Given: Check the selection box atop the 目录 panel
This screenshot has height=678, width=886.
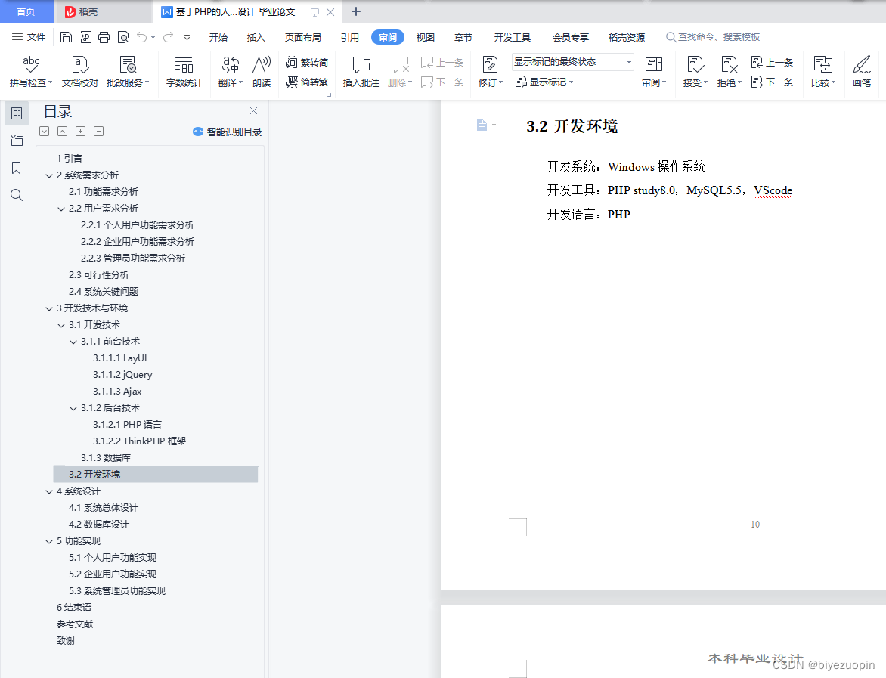Looking at the screenshot, I should [x=44, y=131].
